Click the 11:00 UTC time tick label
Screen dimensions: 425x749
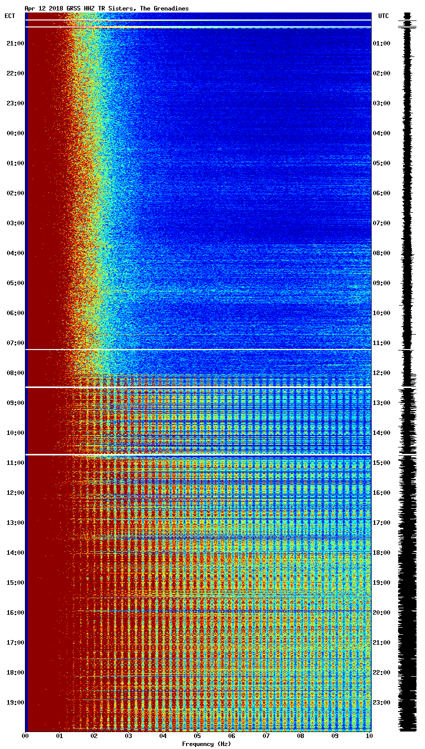click(382, 343)
